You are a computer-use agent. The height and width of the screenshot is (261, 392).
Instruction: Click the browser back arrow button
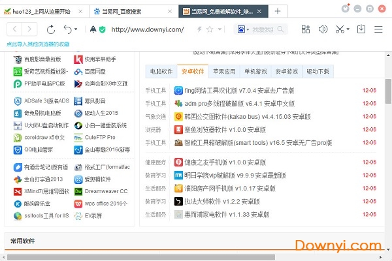click(x=14, y=29)
